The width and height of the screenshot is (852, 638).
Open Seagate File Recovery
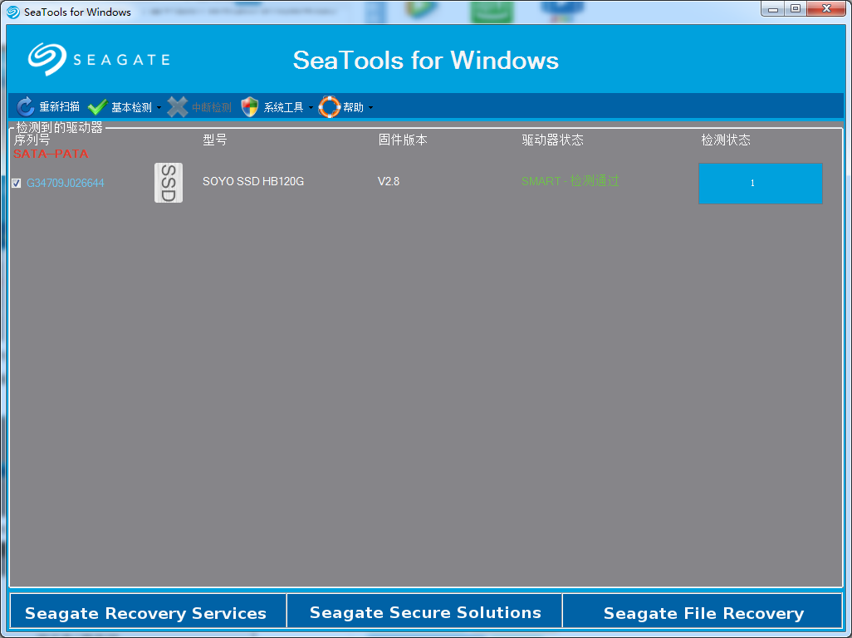pos(703,613)
